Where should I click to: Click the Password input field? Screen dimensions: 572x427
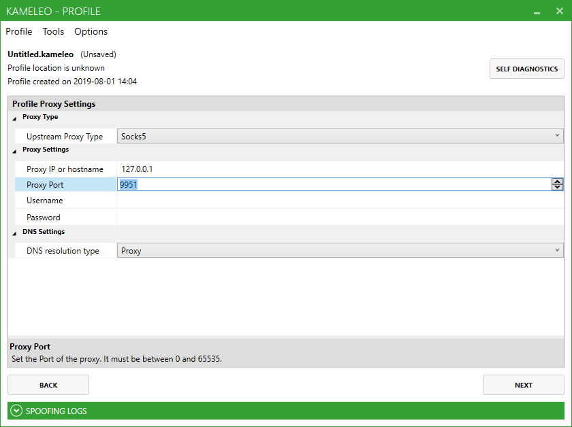click(x=340, y=217)
